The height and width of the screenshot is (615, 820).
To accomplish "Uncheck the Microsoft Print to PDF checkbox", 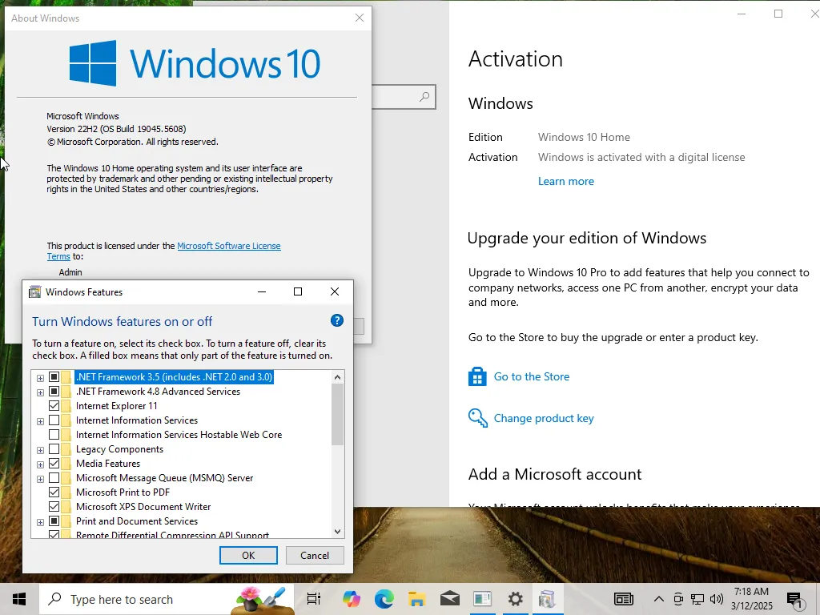I will [x=54, y=492].
